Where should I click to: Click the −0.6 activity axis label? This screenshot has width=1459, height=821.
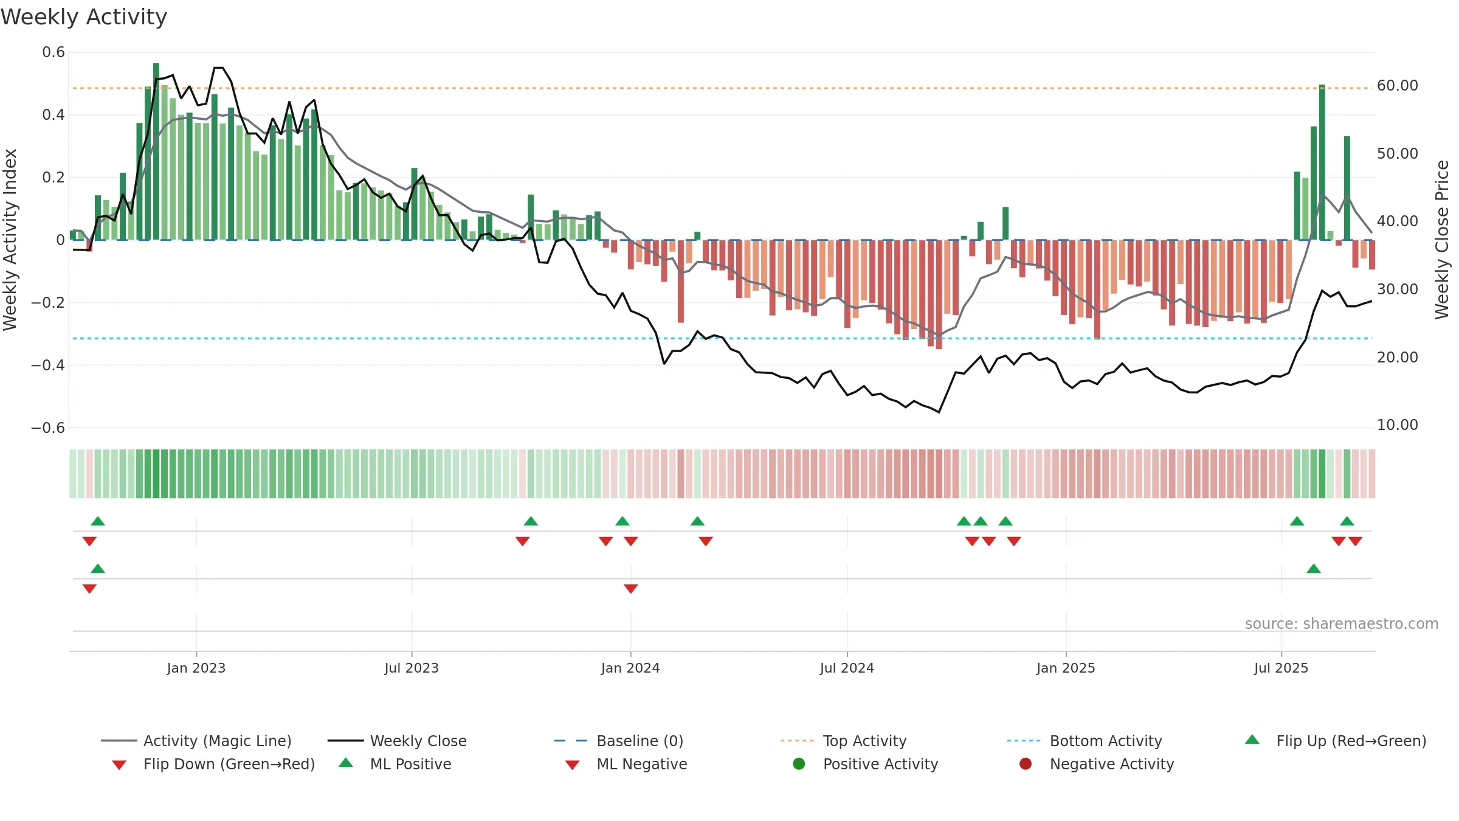click(x=48, y=428)
